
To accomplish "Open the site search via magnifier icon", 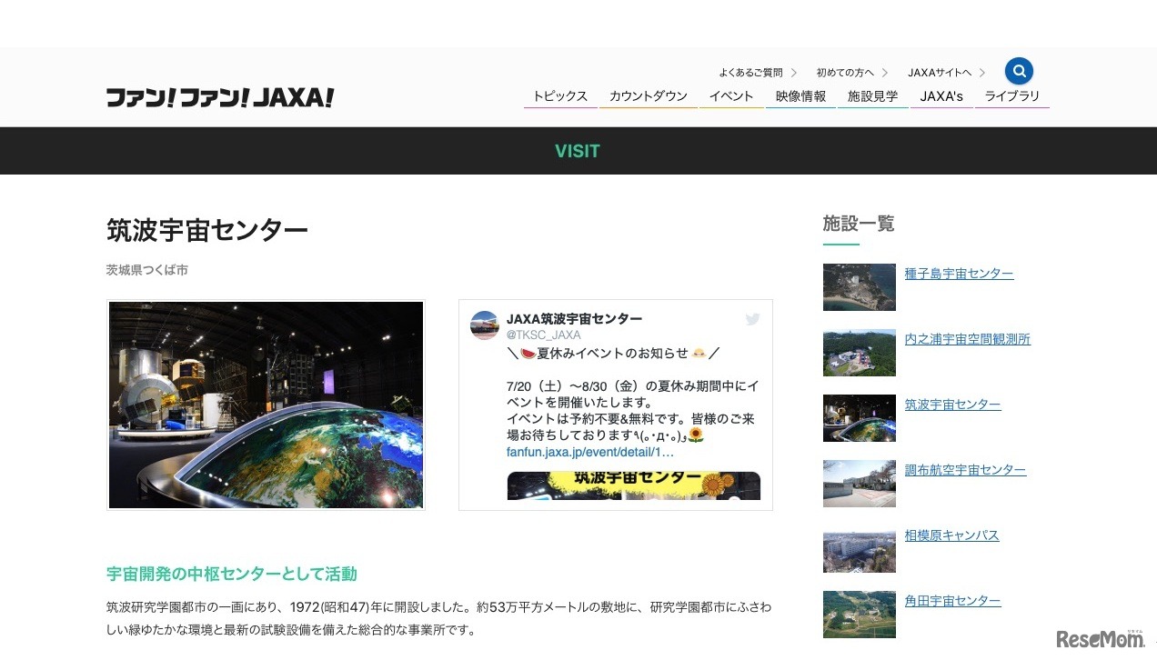I will click(x=1019, y=71).
